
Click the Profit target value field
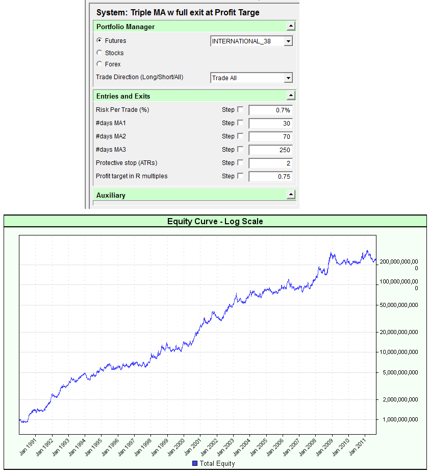pos(270,177)
